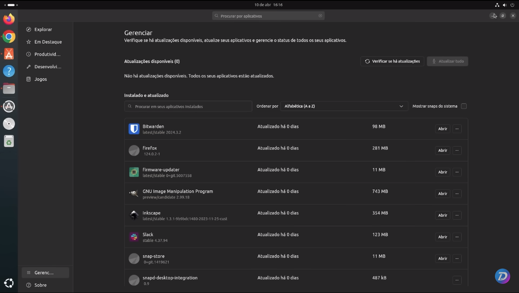519x293 pixels.
Task: Open Bitwarden using its Abrir button
Action: pyautogui.click(x=442, y=129)
